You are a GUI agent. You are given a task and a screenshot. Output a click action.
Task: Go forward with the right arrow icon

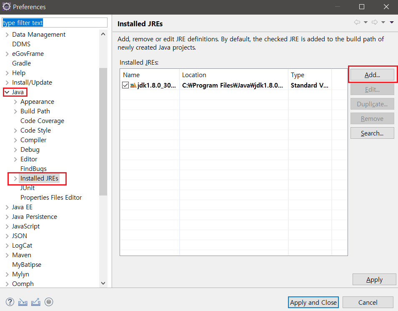[x=375, y=23]
